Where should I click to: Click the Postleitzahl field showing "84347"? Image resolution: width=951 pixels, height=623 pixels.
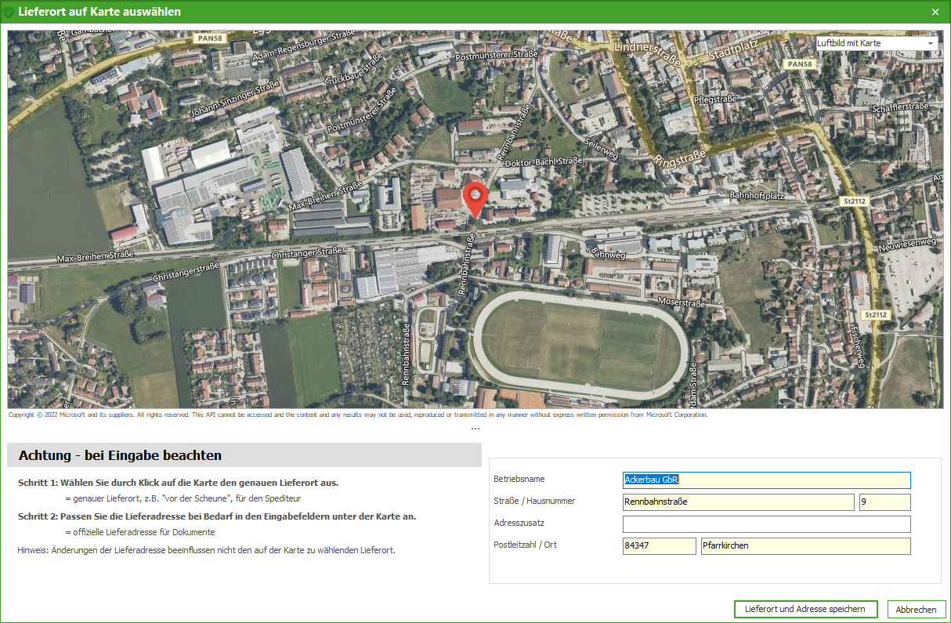click(659, 545)
